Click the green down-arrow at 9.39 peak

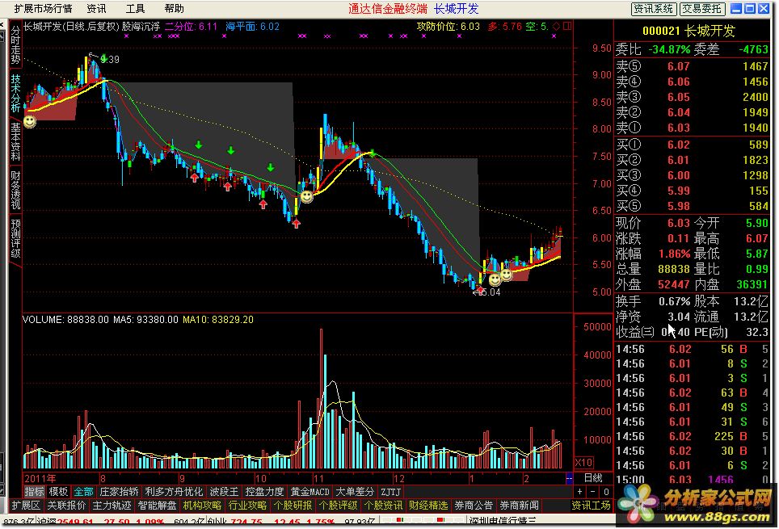pyautogui.click(x=103, y=58)
